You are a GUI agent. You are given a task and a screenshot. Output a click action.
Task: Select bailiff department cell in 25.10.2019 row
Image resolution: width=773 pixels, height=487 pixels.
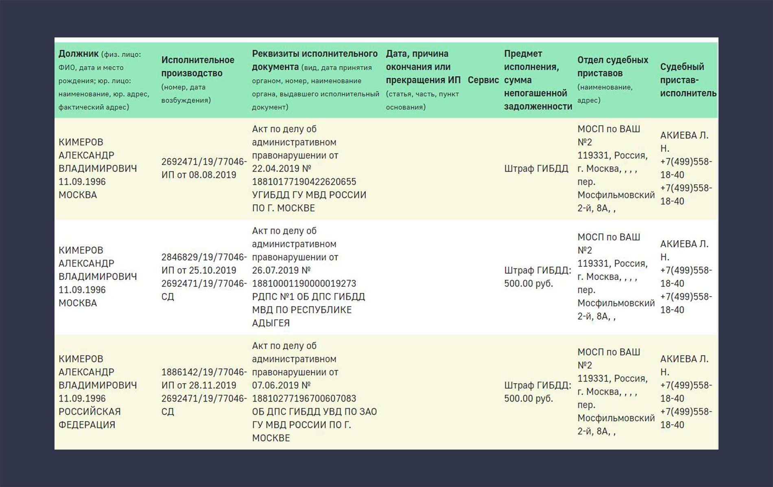pos(616,277)
